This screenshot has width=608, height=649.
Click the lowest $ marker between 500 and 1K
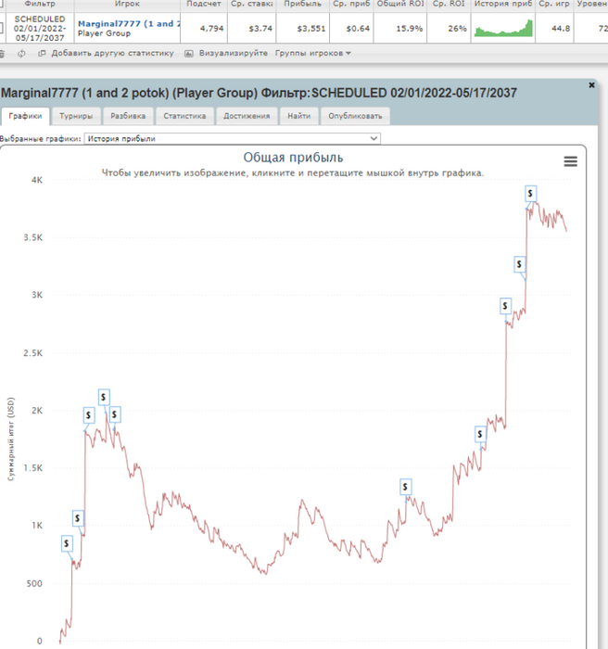[x=67, y=543]
